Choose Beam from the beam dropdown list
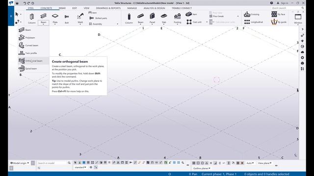This screenshot has width=314, height=176. click(33, 30)
